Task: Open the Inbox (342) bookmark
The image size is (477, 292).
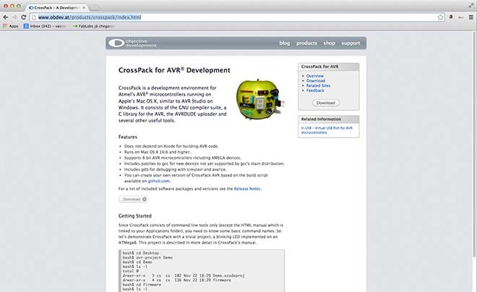Action: 45,26
